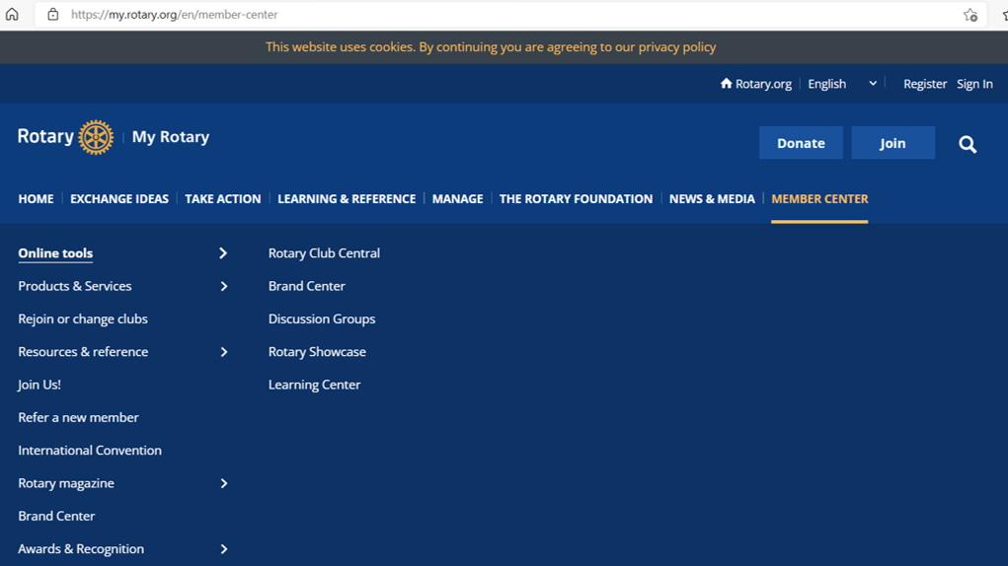Click the Join Us! link
This screenshot has height=566, width=1008.
39,385
